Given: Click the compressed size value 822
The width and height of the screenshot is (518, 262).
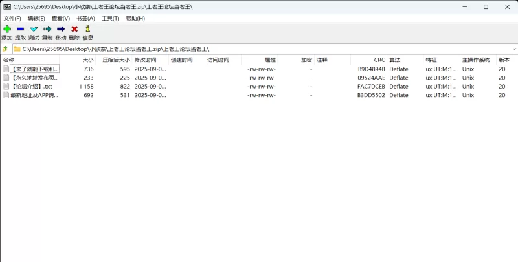Looking at the screenshot, I should point(125,87).
